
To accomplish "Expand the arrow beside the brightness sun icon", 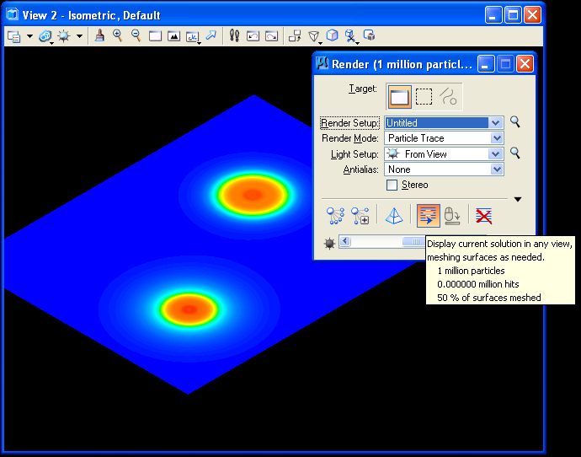I will click(80, 36).
